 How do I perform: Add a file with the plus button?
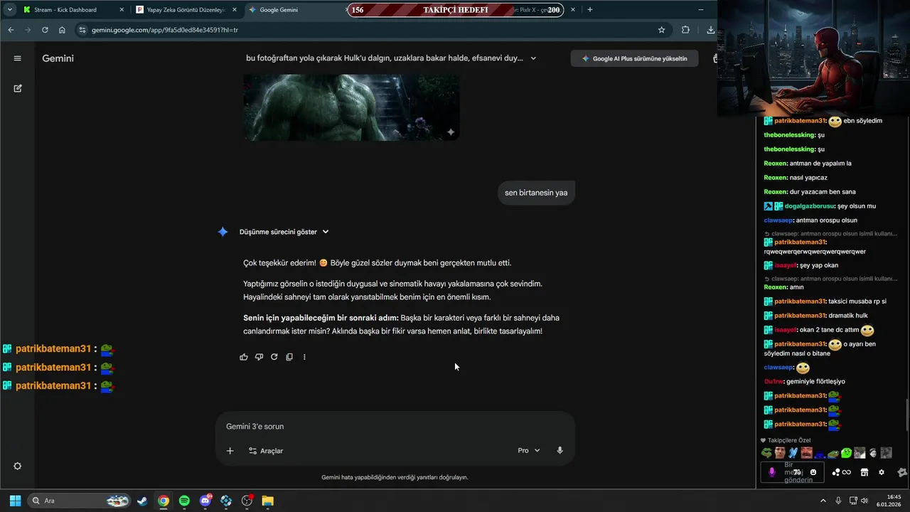230,451
